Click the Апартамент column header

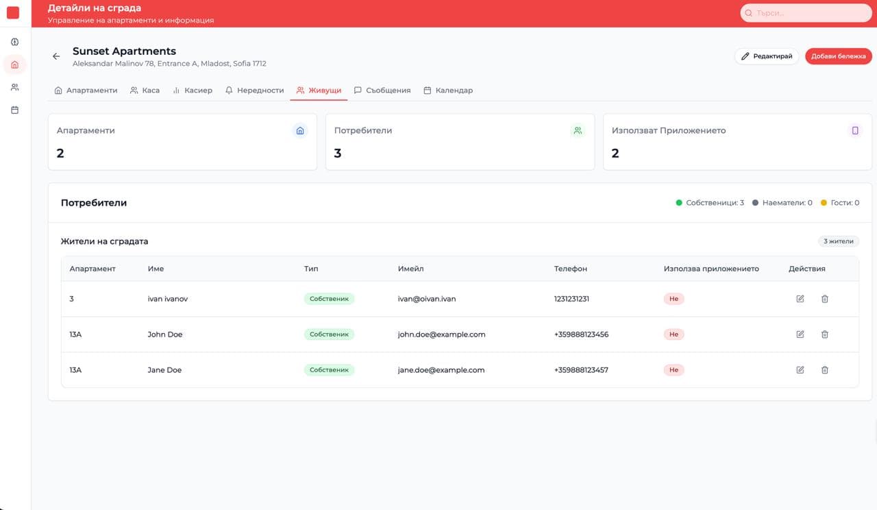coord(92,269)
